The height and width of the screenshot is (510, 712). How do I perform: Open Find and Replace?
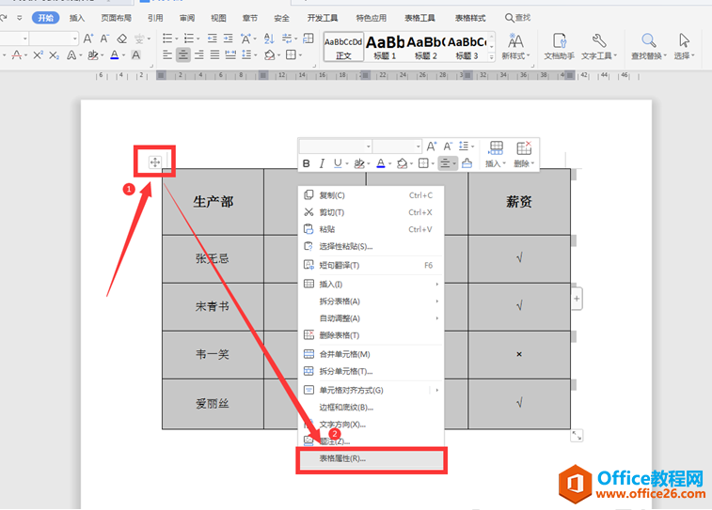pyautogui.click(x=648, y=47)
